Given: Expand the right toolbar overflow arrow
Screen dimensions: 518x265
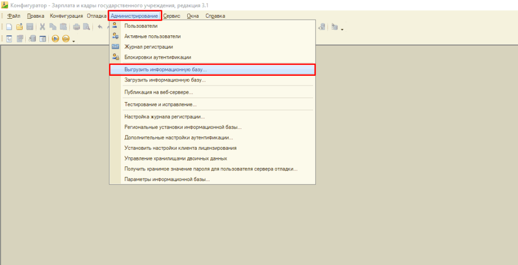Looking at the screenshot, I should coord(342,29).
